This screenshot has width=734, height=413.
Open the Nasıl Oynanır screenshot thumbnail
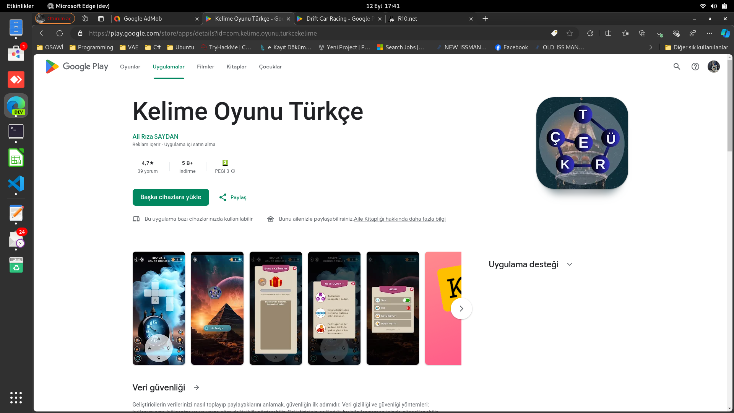(334, 308)
